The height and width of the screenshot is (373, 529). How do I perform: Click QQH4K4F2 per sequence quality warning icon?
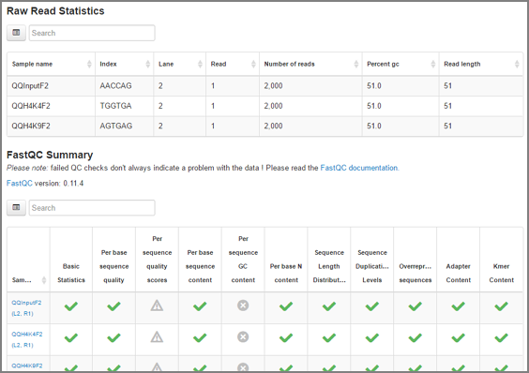[x=157, y=336]
